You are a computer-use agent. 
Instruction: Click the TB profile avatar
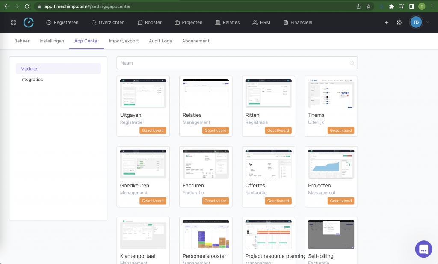(415, 22)
